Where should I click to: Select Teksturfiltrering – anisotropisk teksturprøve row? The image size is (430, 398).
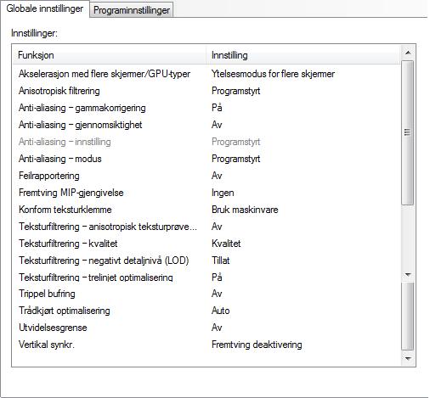click(108, 227)
